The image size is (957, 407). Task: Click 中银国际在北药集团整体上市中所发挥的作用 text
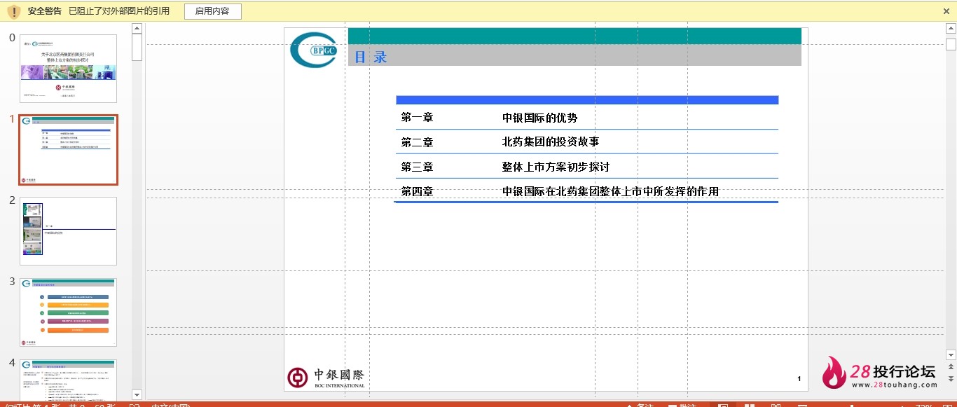(x=610, y=191)
